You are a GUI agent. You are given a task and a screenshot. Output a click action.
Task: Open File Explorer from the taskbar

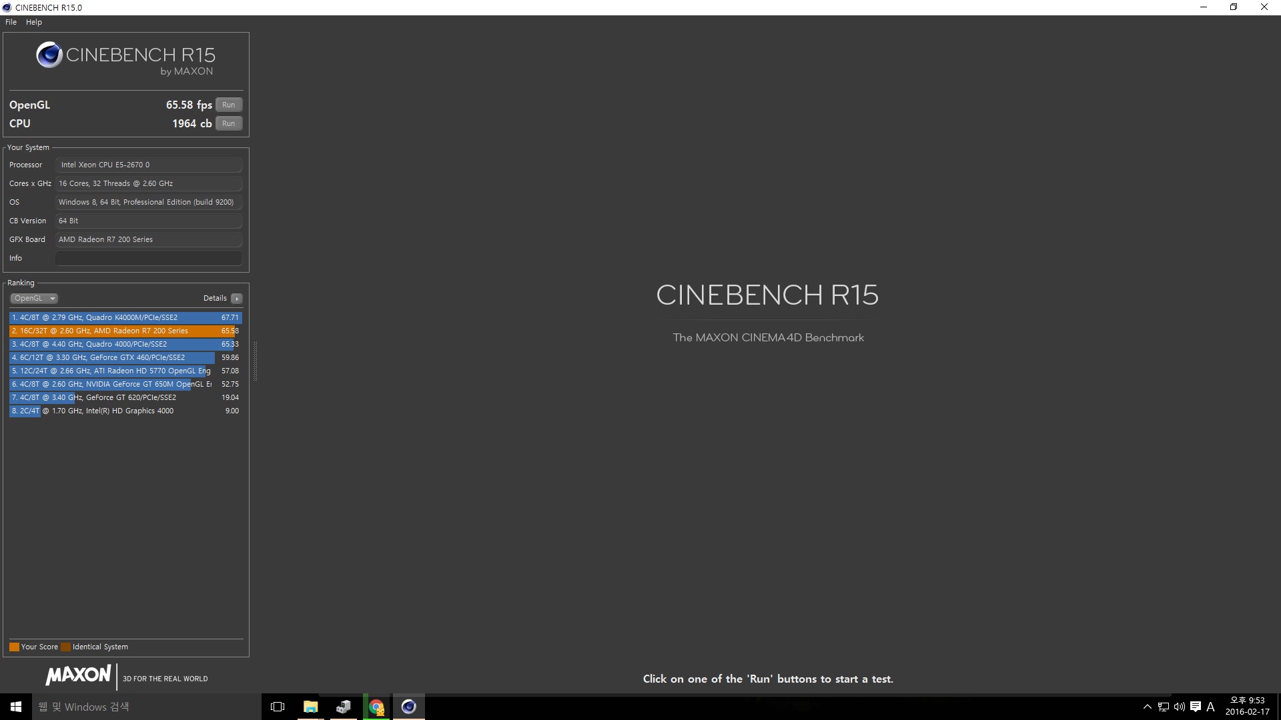tap(310, 707)
